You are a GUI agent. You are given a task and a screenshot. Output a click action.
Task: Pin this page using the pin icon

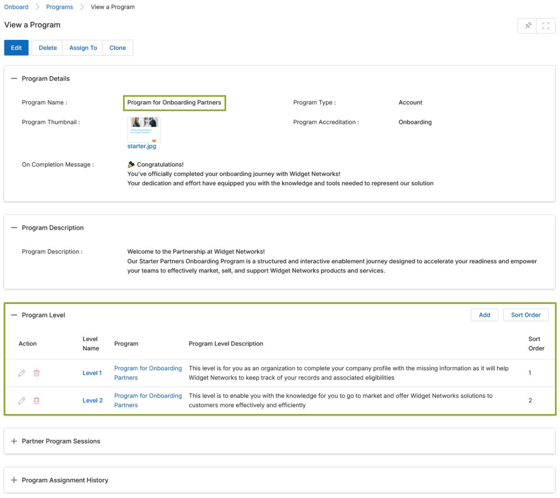tap(528, 26)
